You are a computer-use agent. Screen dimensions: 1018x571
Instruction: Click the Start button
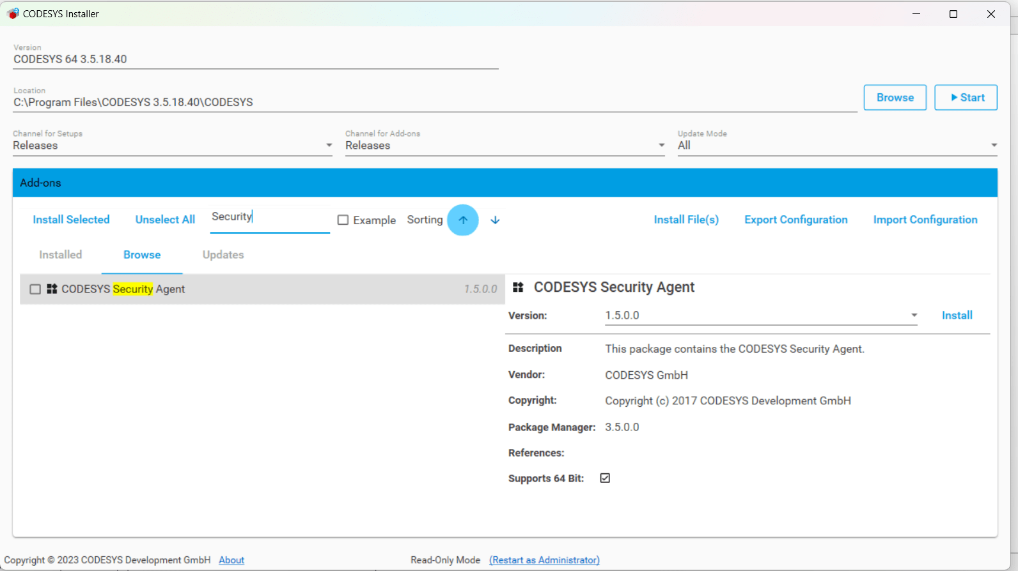pyautogui.click(x=966, y=98)
